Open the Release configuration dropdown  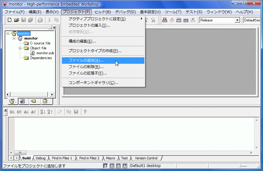pos(237,20)
